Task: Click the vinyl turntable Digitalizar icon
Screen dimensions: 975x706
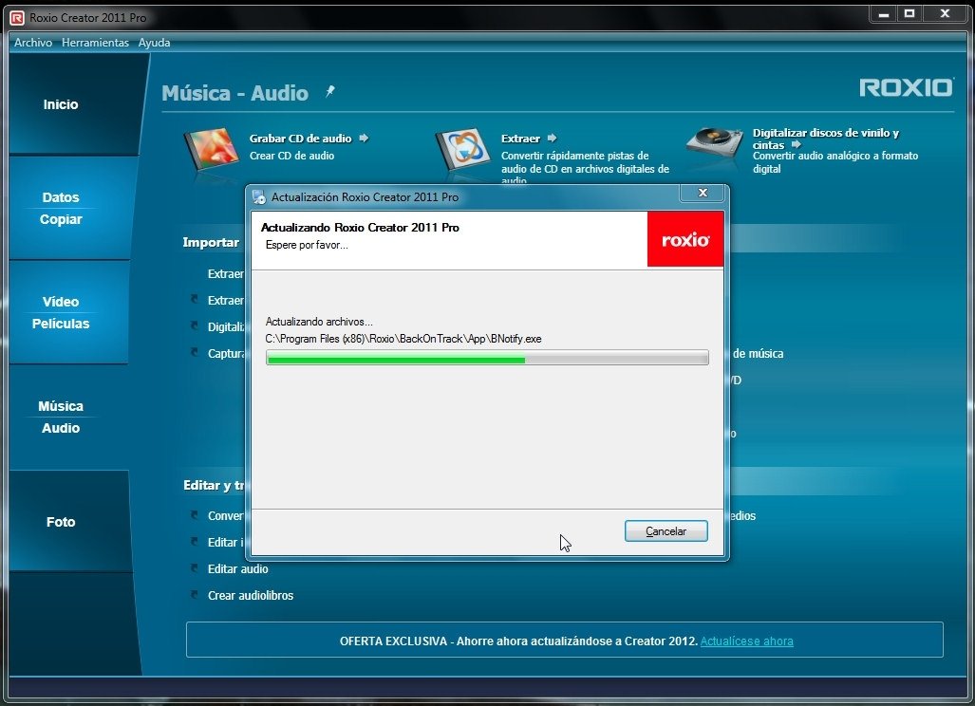Action: [x=715, y=143]
